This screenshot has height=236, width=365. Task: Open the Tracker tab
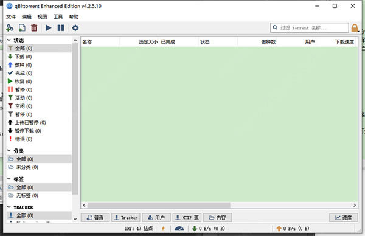coord(126,218)
